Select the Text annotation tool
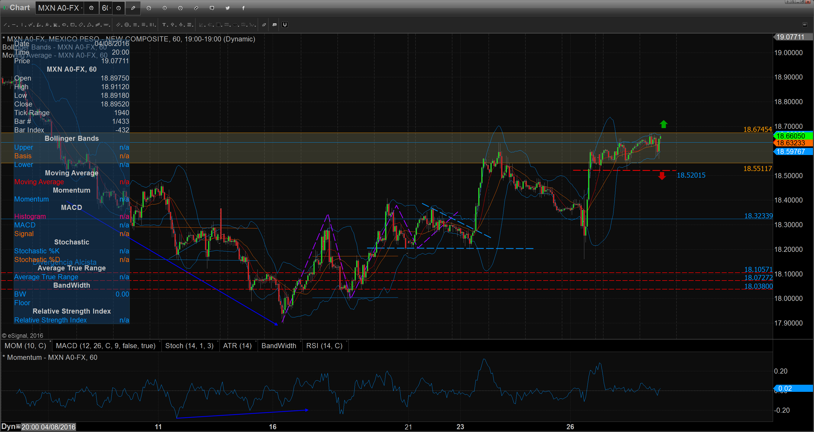Screen dimensions: 814x432 tap(164, 25)
